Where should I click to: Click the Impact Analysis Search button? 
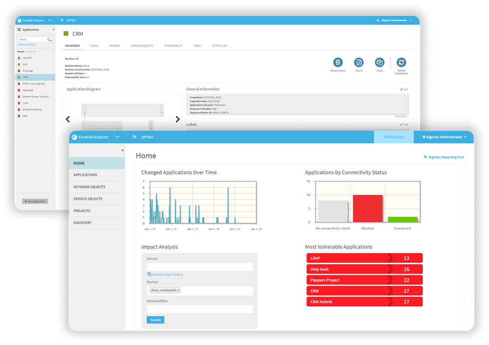coord(155,320)
